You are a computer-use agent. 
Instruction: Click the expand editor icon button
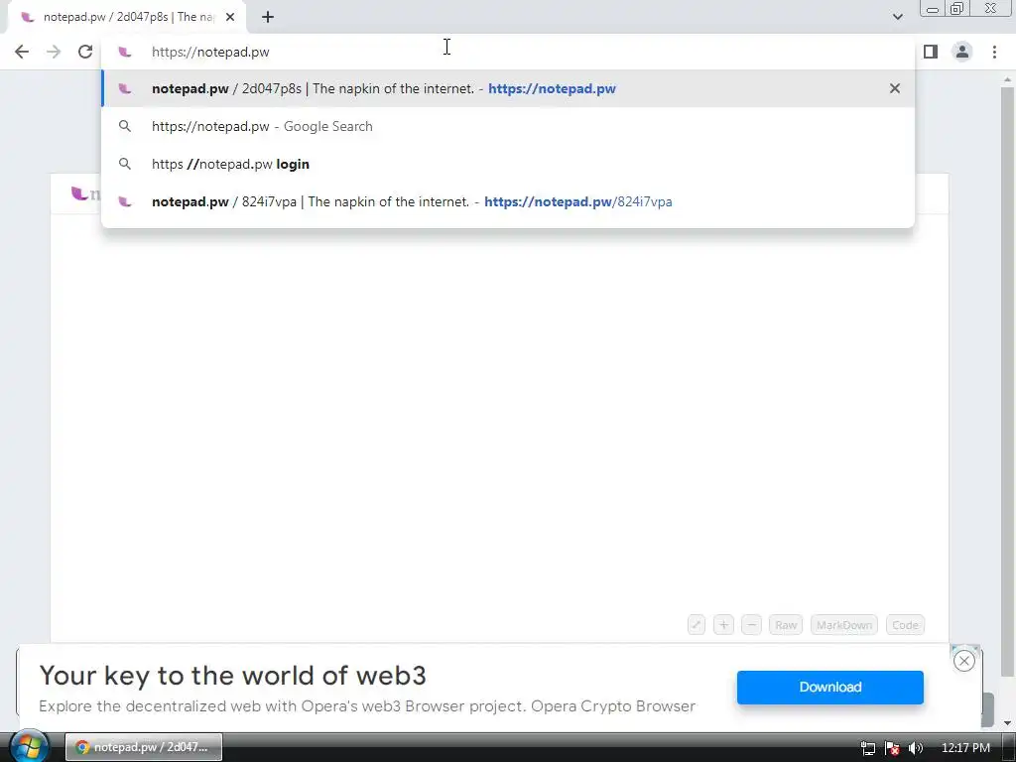[696, 625]
